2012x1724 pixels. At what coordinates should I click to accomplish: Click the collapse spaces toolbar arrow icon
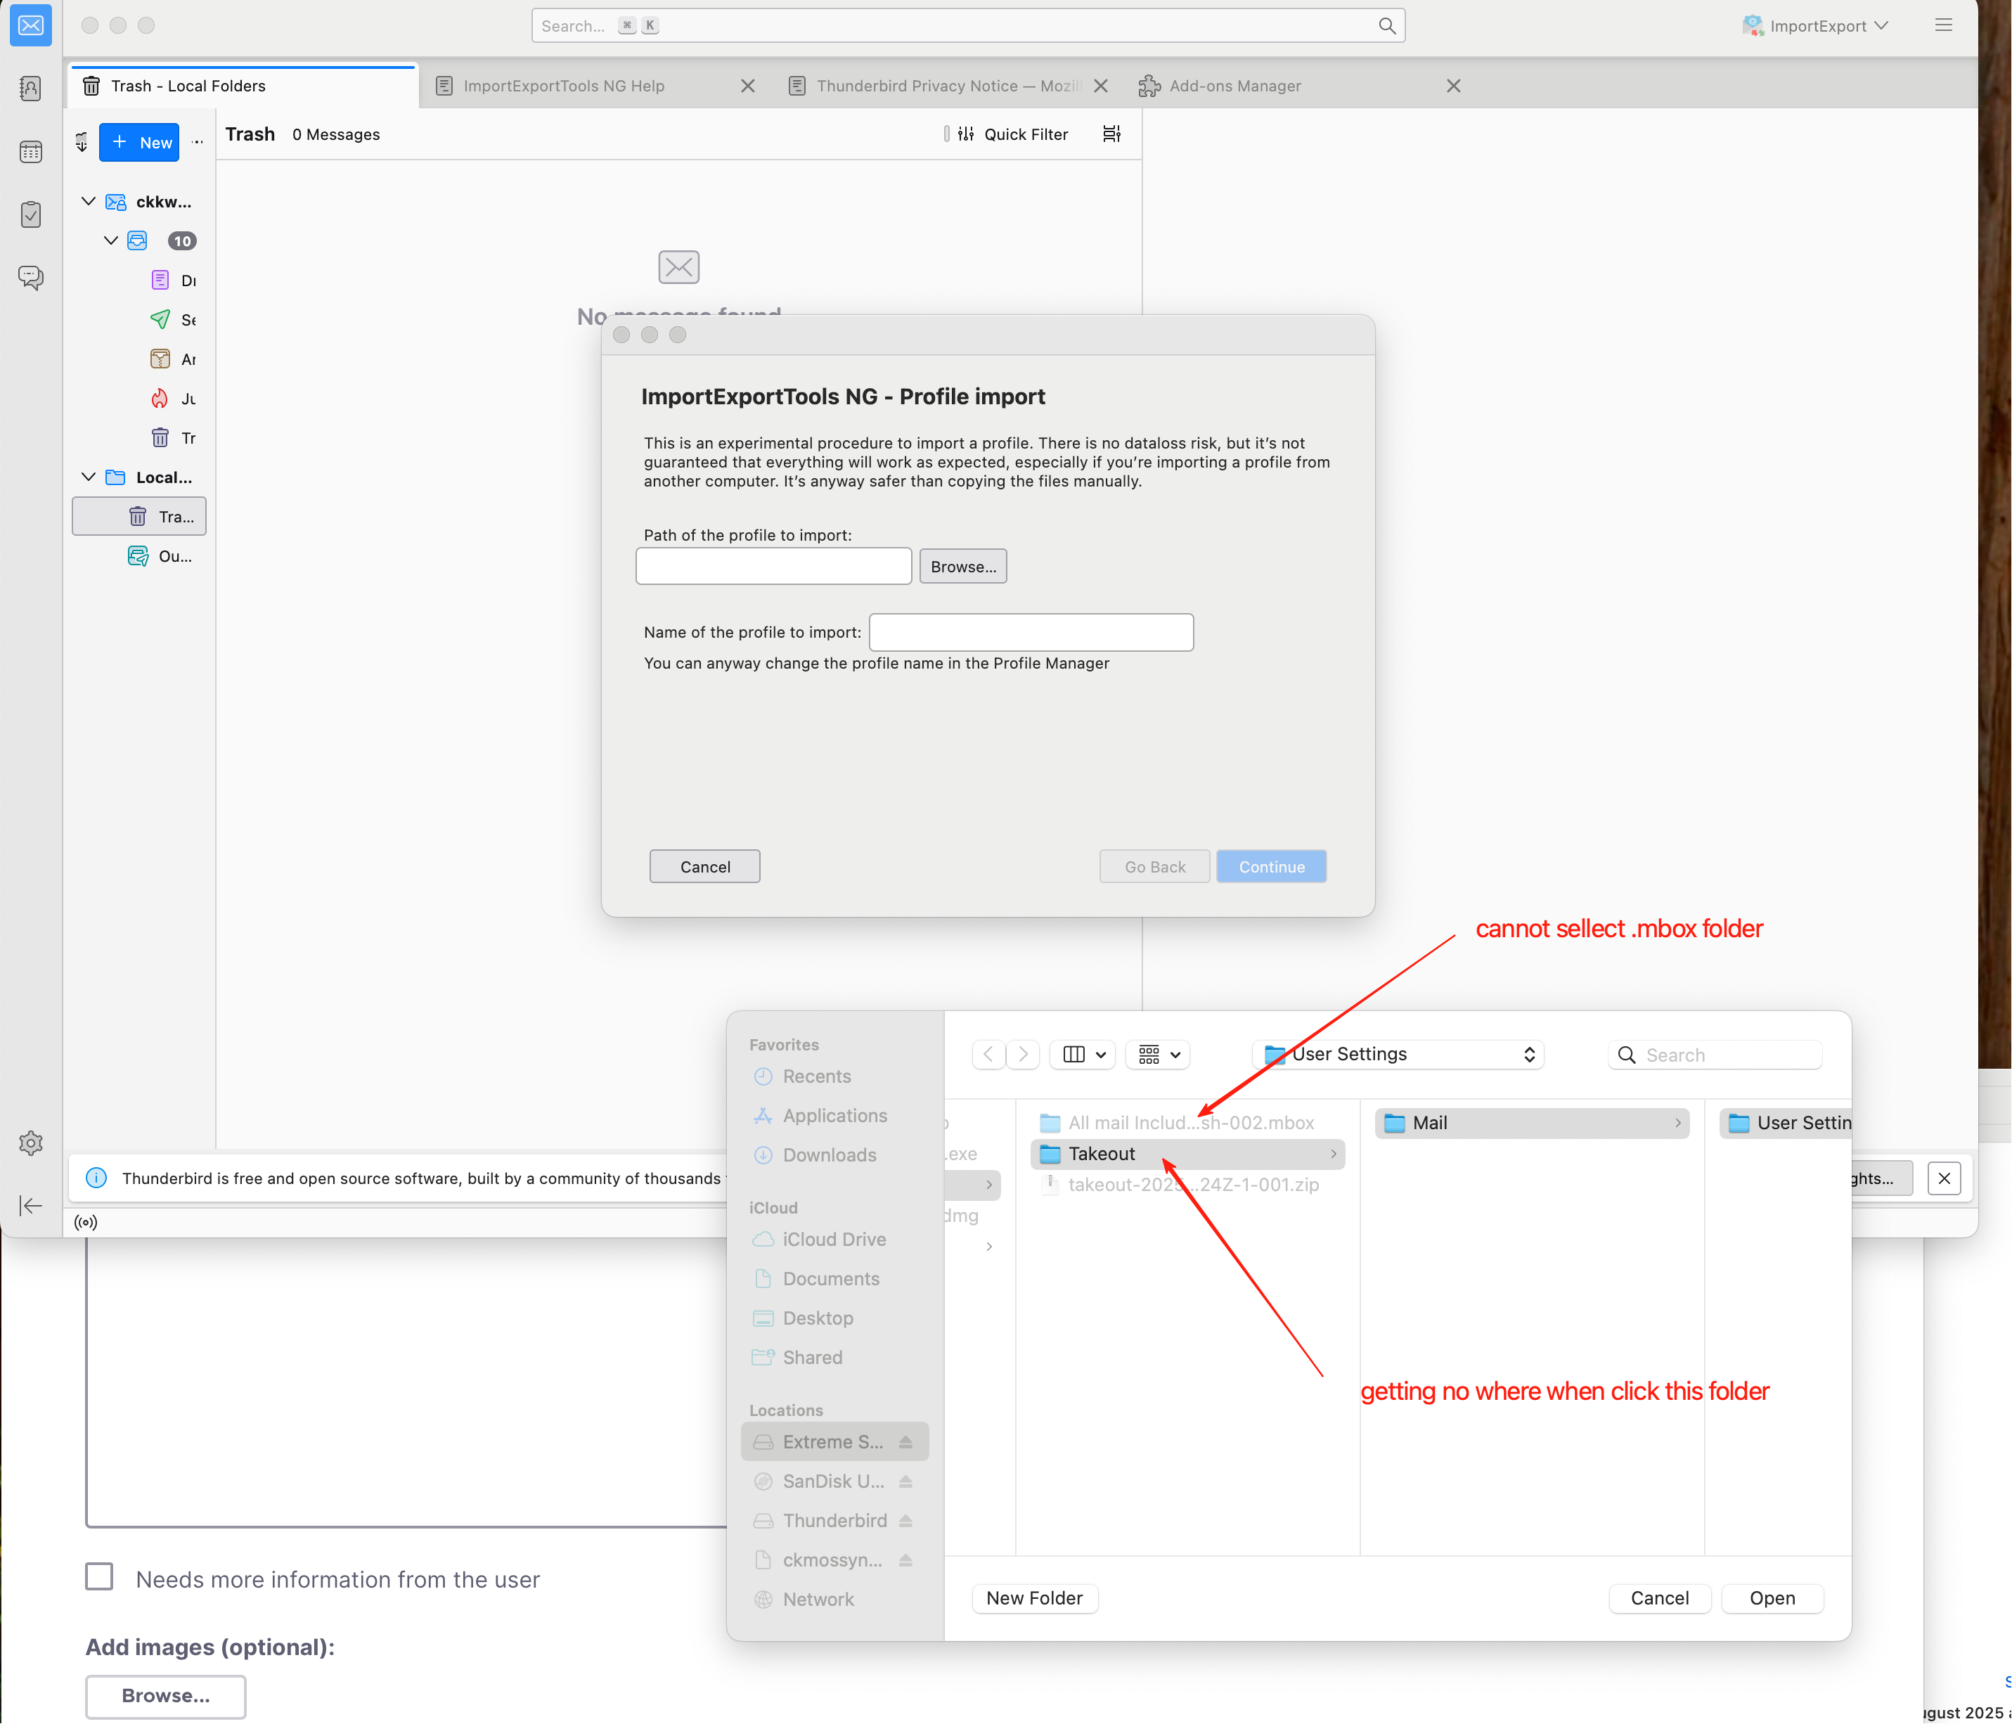coord(30,1205)
